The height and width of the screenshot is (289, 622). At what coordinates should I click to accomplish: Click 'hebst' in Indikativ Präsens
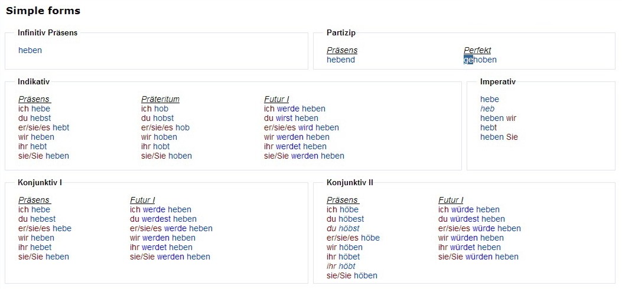[41, 118]
